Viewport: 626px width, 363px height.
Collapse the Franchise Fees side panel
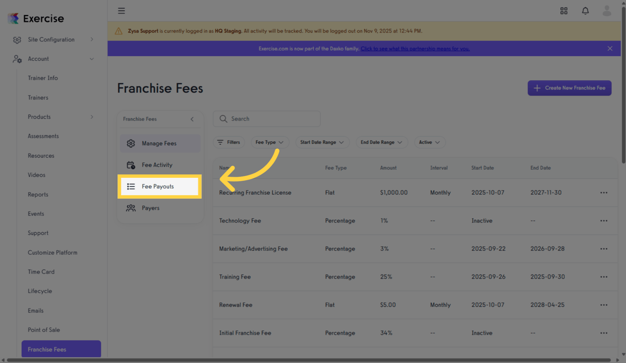point(192,119)
